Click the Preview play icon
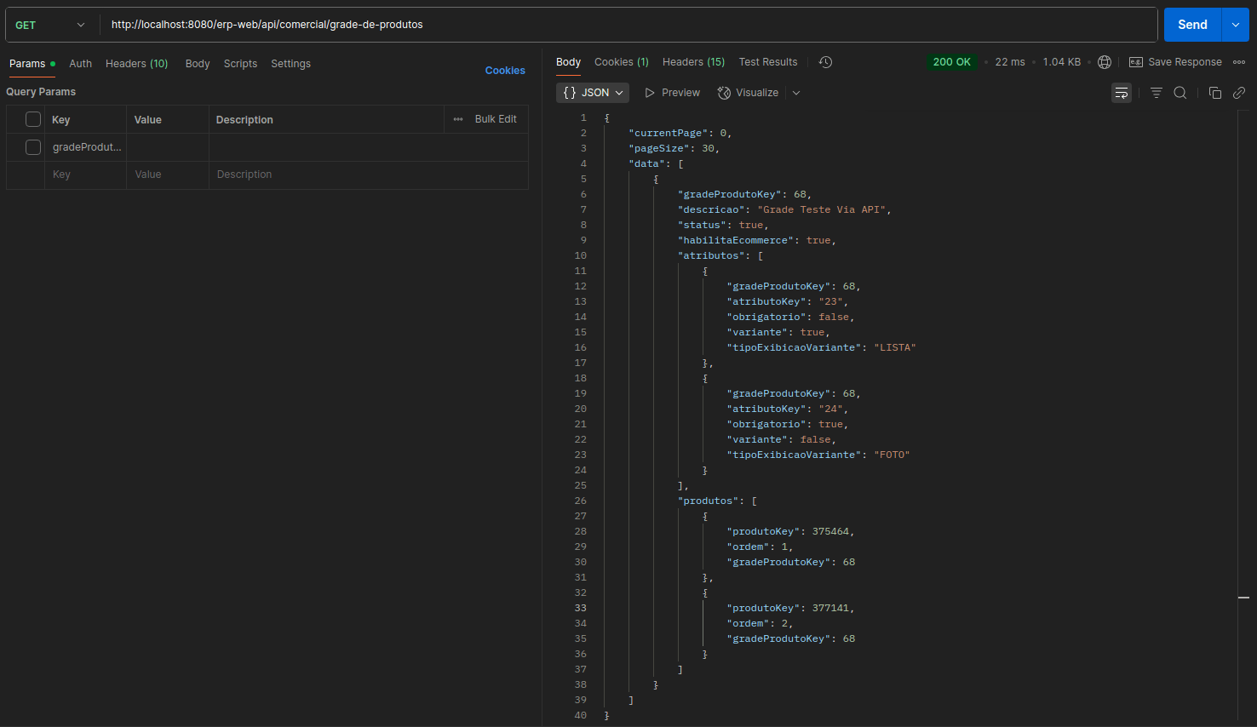The image size is (1257, 727). click(x=650, y=93)
